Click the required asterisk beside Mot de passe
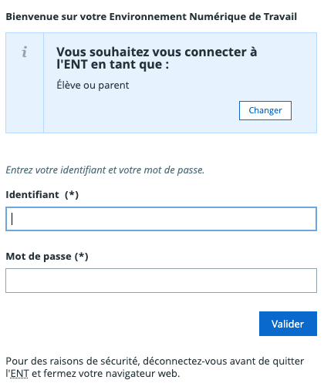The width and height of the screenshot is (324, 390). 82,257
